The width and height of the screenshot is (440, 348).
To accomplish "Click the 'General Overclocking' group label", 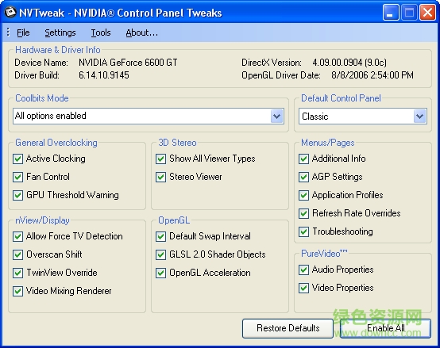I will pos(56,143).
